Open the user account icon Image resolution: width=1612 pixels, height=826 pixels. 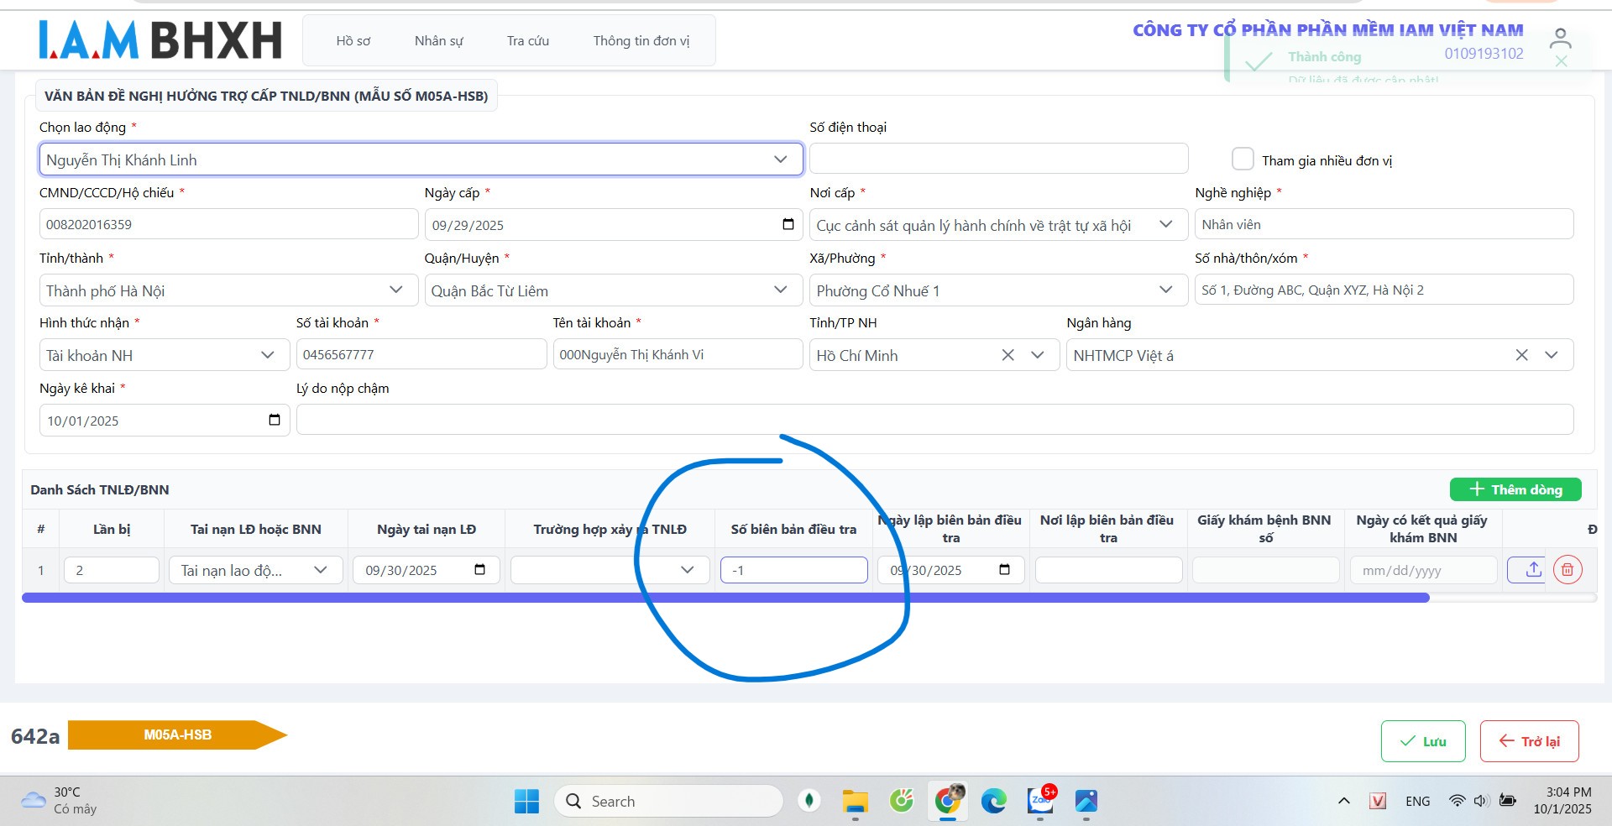pos(1560,39)
